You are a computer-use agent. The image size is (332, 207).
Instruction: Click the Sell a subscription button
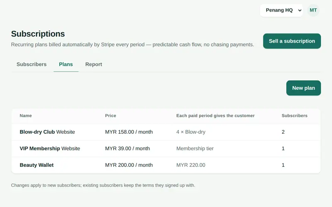tap(292, 41)
